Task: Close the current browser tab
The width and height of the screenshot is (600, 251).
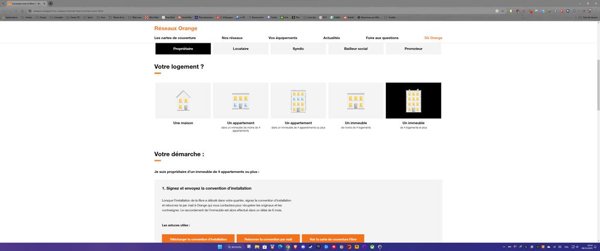Action: [44, 4]
